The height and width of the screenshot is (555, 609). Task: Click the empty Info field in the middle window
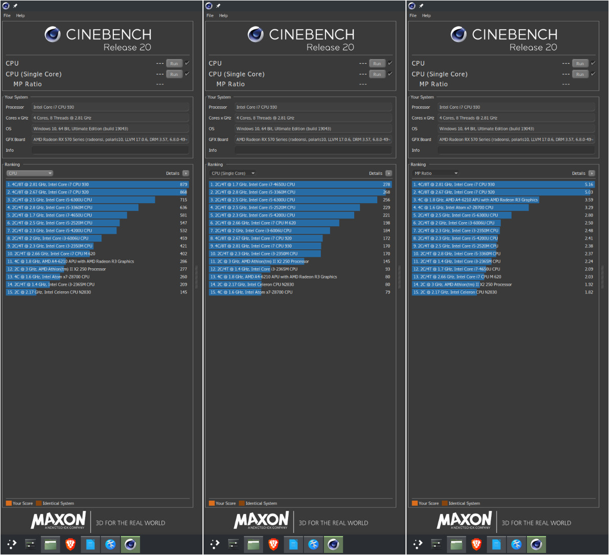click(313, 150)
